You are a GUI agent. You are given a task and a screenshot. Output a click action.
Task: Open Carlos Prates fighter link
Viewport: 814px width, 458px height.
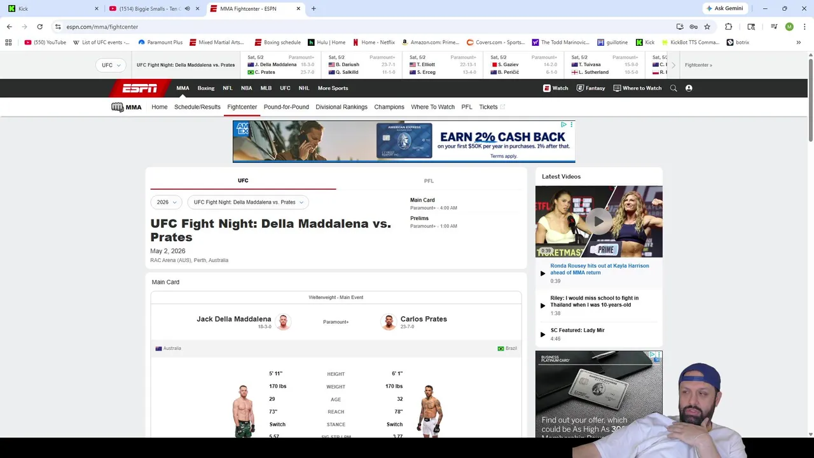[x=424, y=319]
